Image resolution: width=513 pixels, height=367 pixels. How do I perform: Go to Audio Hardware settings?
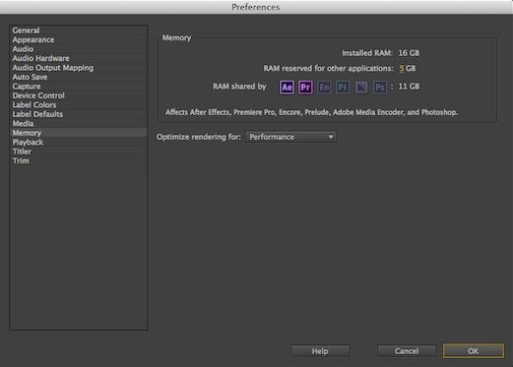(x=78, y=58)
